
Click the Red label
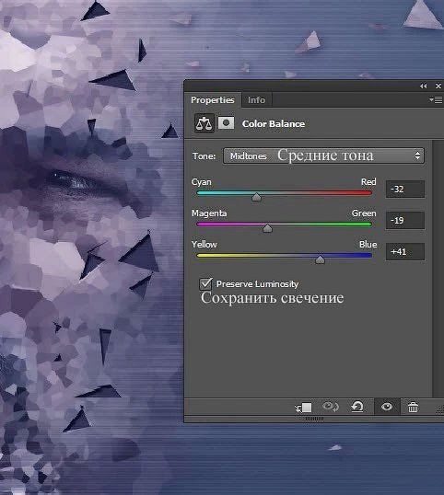pyautogui.click(x=368, y=182)
